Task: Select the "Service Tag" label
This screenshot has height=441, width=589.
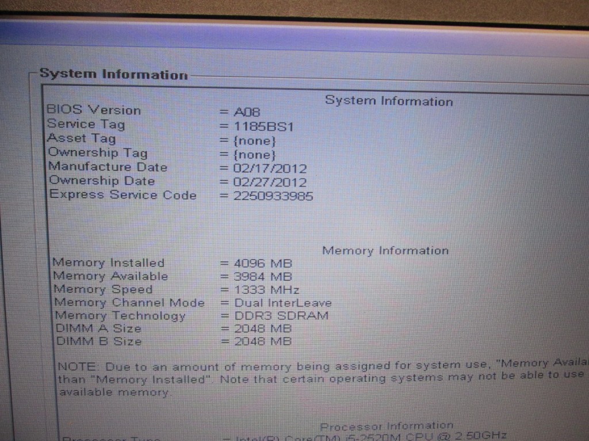Action: [x=86, y=124]
